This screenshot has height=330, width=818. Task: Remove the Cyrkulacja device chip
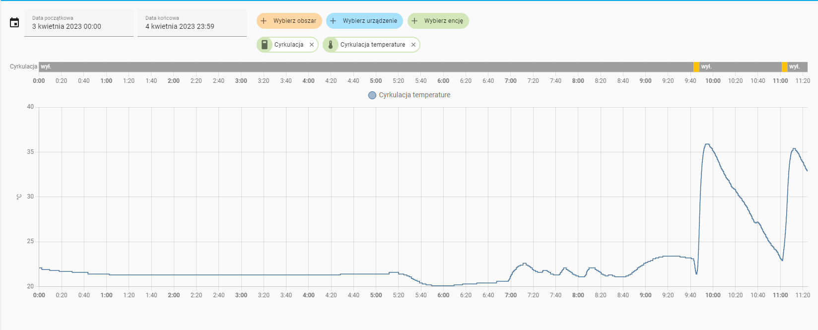[x=312, y=45]
